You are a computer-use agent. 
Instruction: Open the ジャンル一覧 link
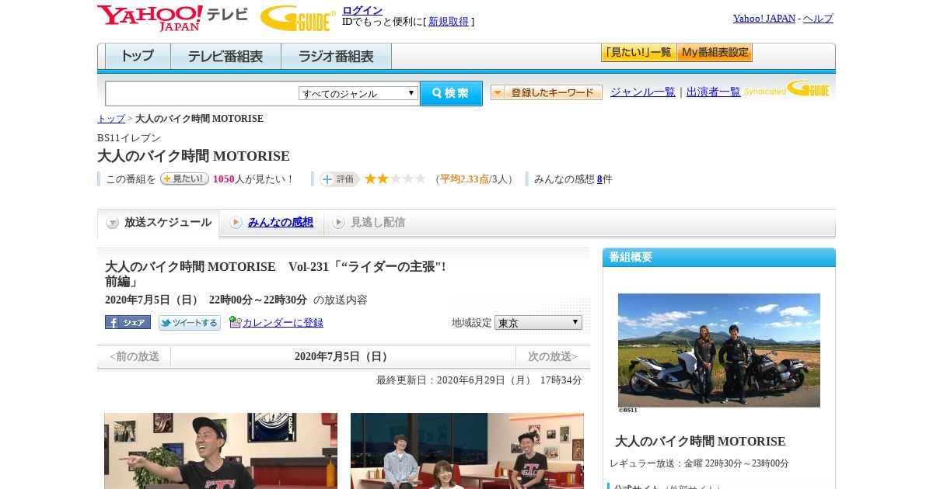coord(643,92)
